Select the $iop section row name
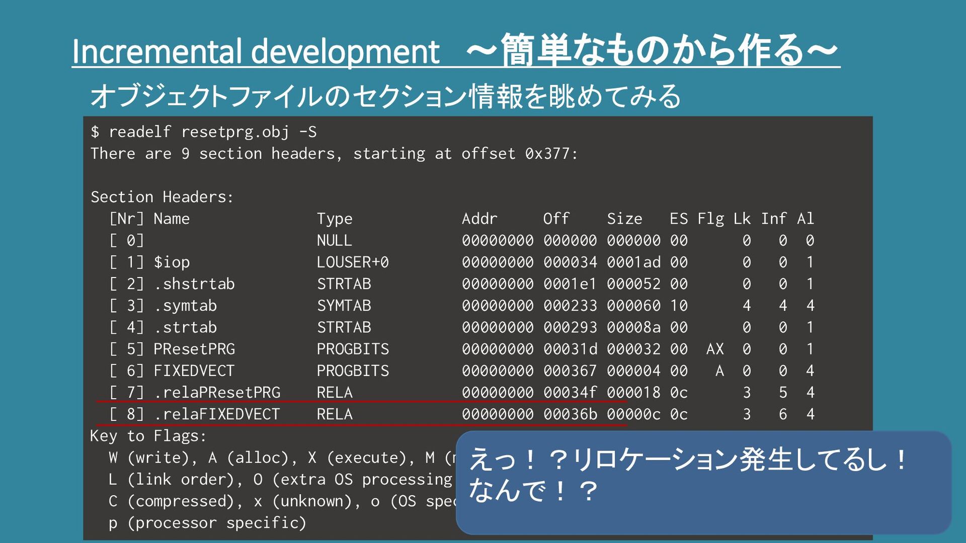Viewport: 966px width, 543px height. click(x=172, y=262)
